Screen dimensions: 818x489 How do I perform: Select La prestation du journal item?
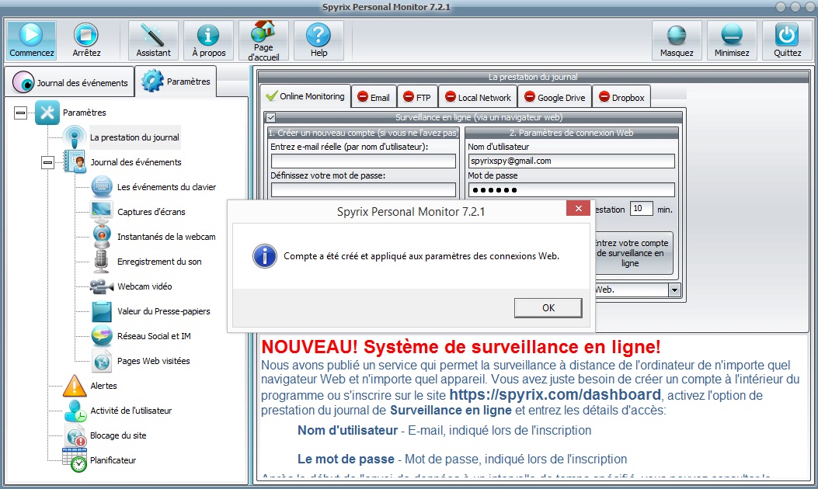coord(134,137)
